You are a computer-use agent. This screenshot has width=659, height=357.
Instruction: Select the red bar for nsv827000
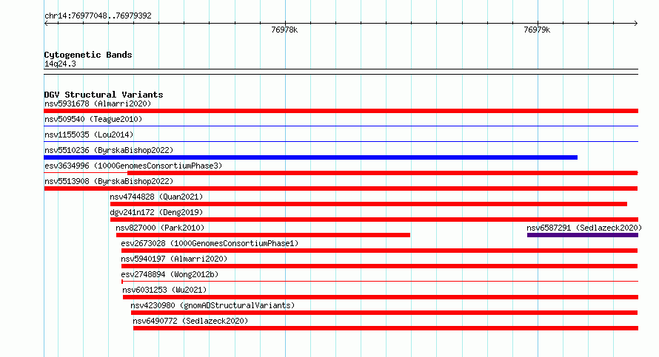(263, 235)
